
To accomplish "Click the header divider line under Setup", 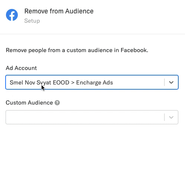I will [x=92, y=34].
